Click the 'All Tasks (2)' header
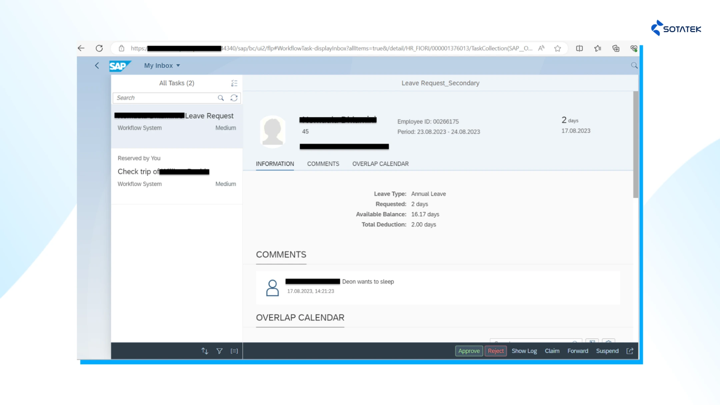The width and height of the screenshot is (720, 405). (177, 83)
